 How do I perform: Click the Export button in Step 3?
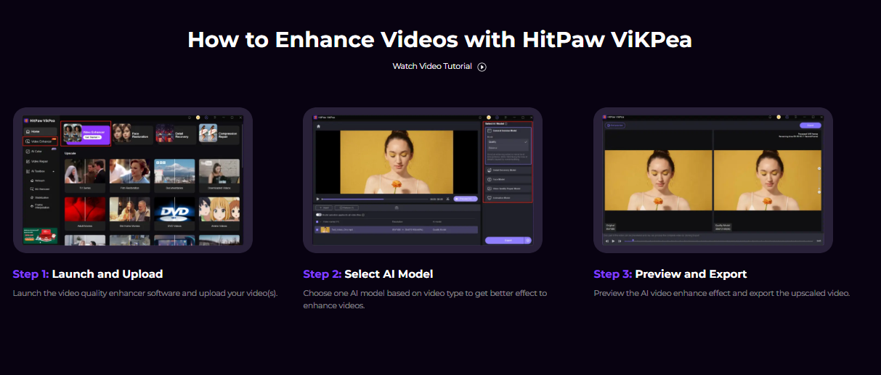(x=811, y=125)
